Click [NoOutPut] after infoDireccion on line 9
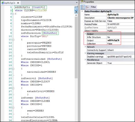The image size is (135, 122). tap(50, 33)
